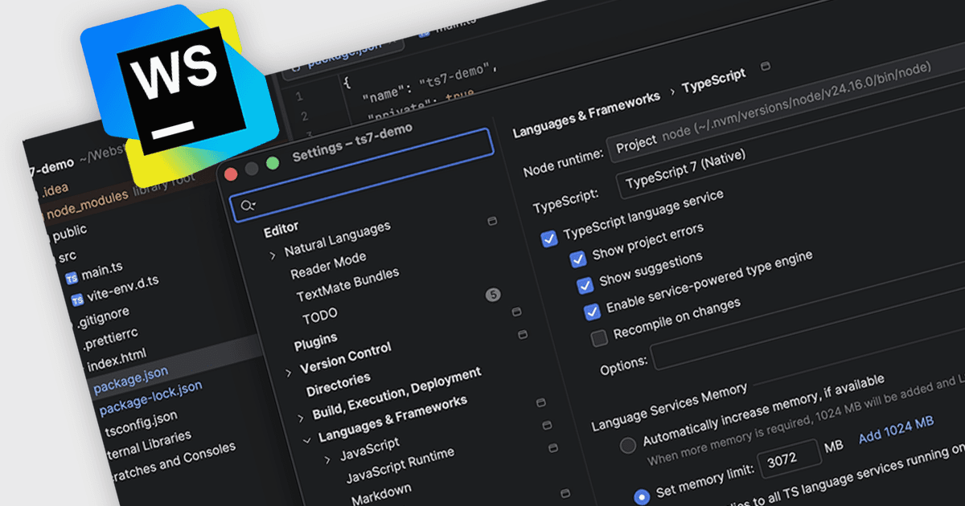This screenshot has height=506, width=965.
Task: Select TextMate Bundles in settings tree
Action: (x=347, y=284)
